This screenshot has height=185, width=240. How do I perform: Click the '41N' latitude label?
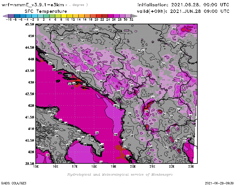click(x=31, y=129)
